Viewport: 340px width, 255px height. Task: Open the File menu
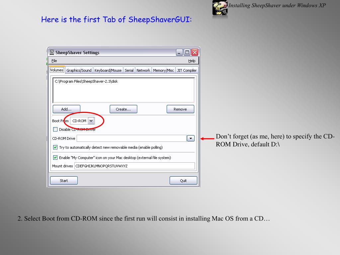pos(54,61)
